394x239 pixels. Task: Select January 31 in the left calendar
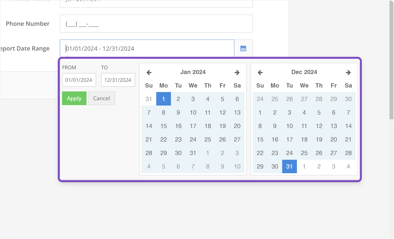[x=193, y=153]
